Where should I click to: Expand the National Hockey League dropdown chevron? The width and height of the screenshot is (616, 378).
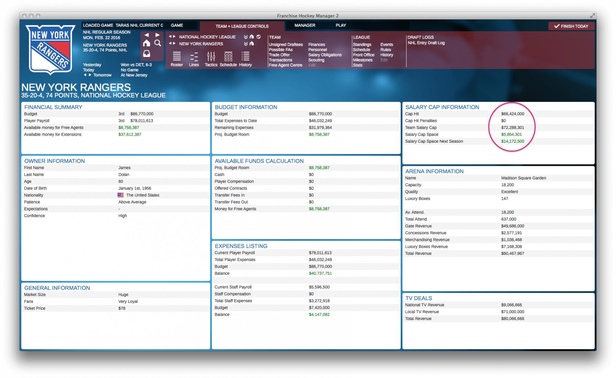(x=246, y=37)
